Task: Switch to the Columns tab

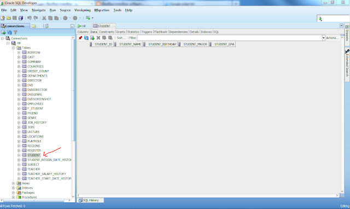Action: coord(83,32)
